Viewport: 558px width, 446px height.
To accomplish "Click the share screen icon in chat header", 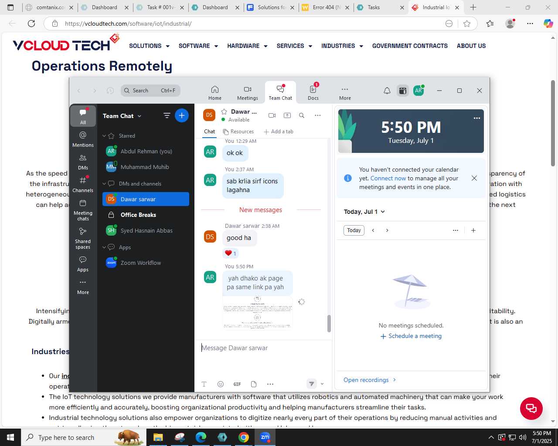I will [x=287, y=115].
